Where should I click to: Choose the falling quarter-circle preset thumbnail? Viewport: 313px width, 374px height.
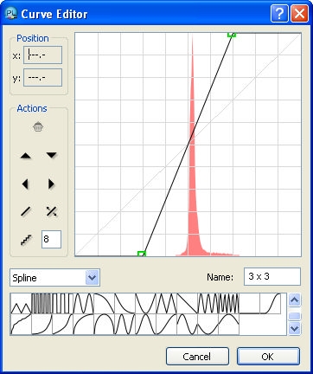pos(105,304)
